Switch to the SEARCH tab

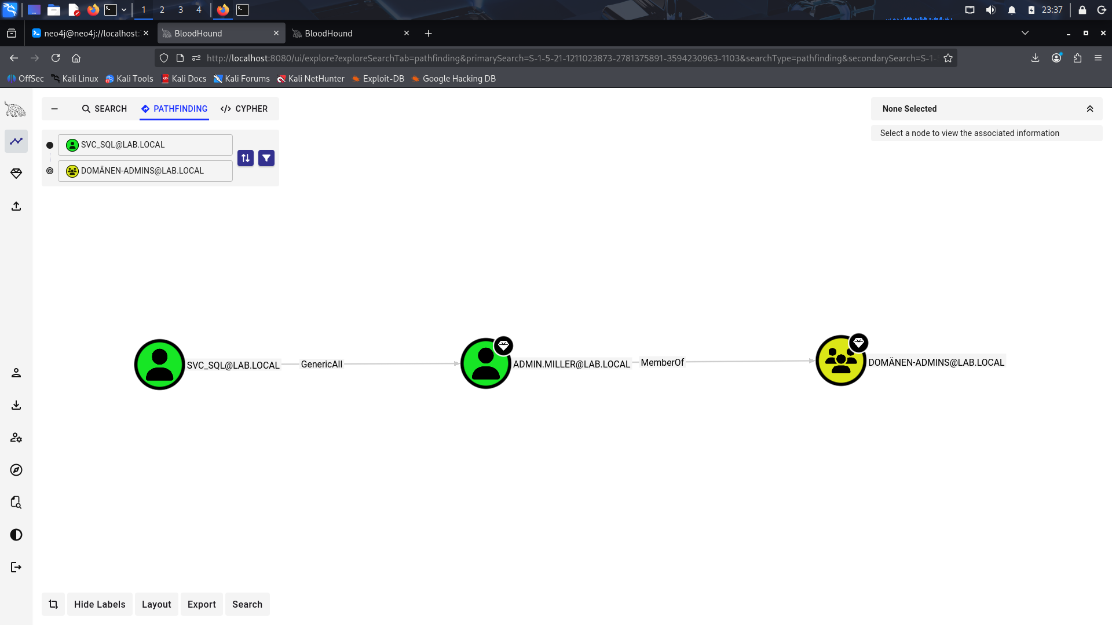(x=104, y=109)
